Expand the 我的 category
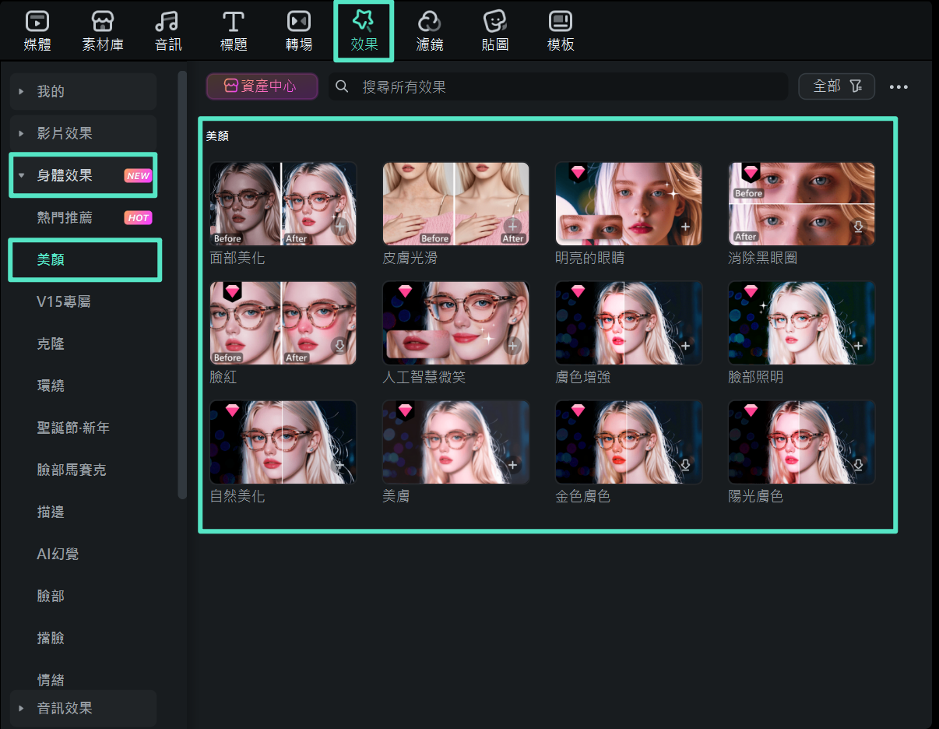This screenshot has width=939, height=729. tap(22, 92)
